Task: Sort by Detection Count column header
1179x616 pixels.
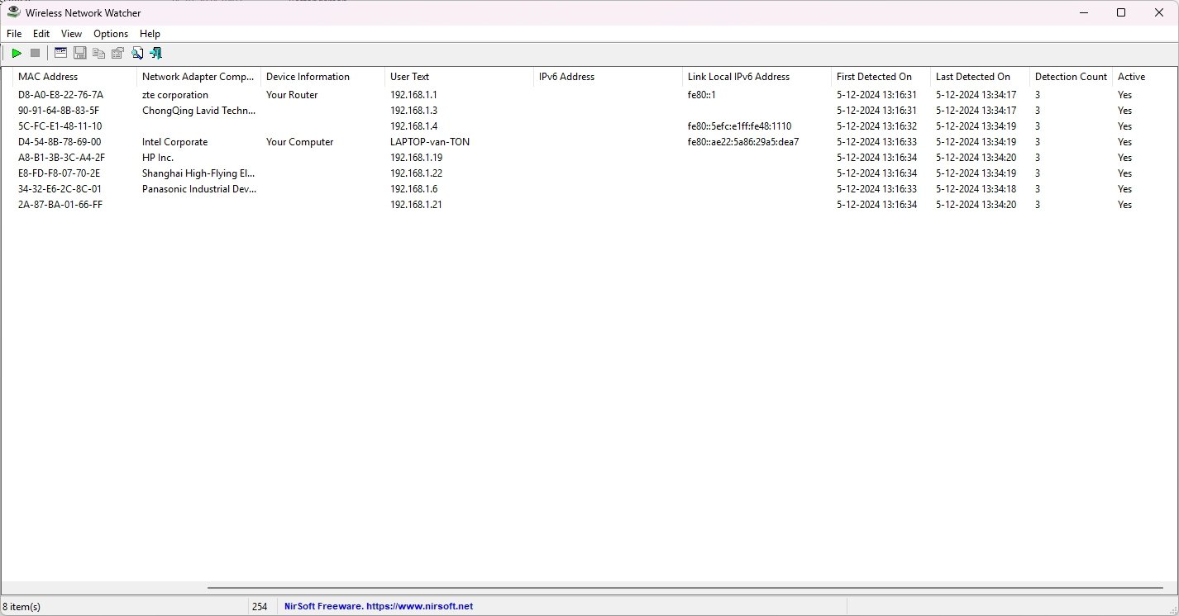Action: [x=1071, y=77]
